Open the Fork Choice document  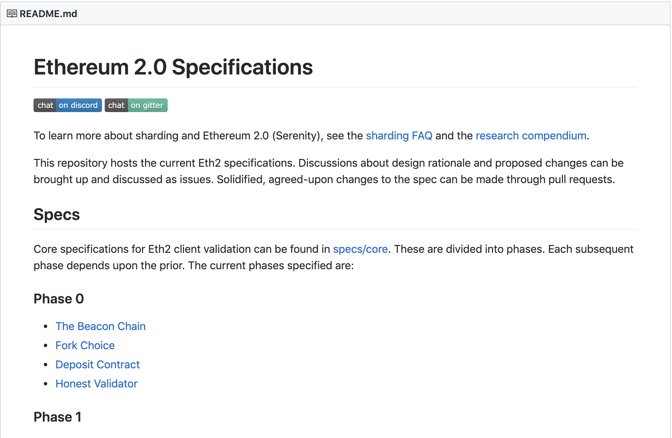(85, 345)
